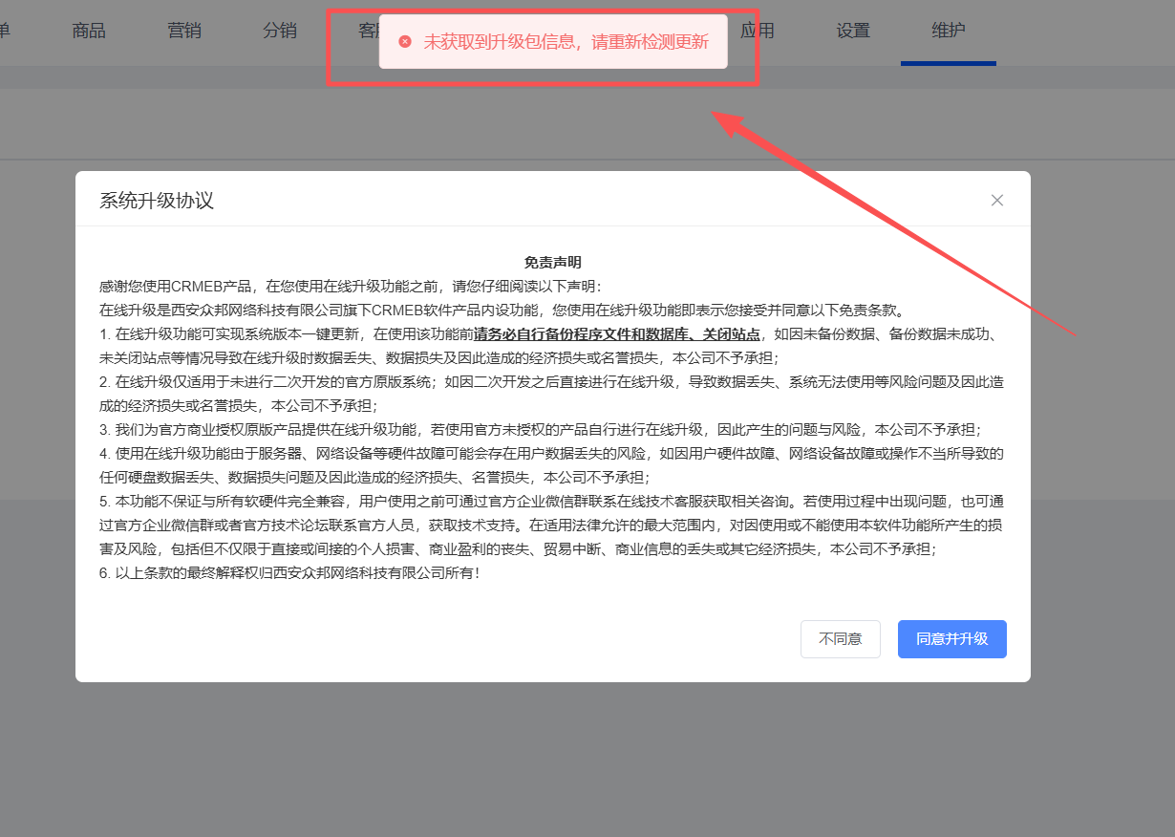
Task: Go to the 应用 tab
Action: point(758,31)
